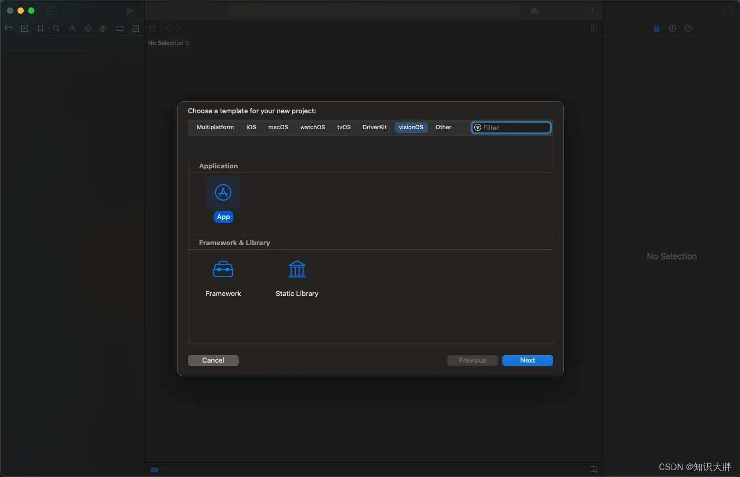Click the Previous button
Viewport: 740px width, 477px height.
coord(473,361)
